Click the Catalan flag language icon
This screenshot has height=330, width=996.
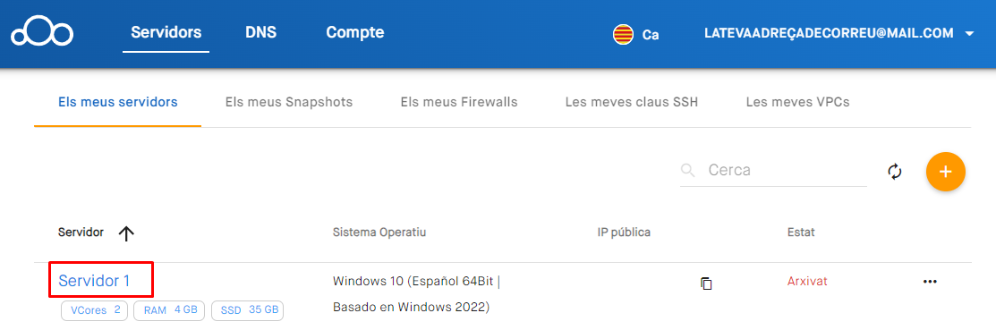[623, 34]
